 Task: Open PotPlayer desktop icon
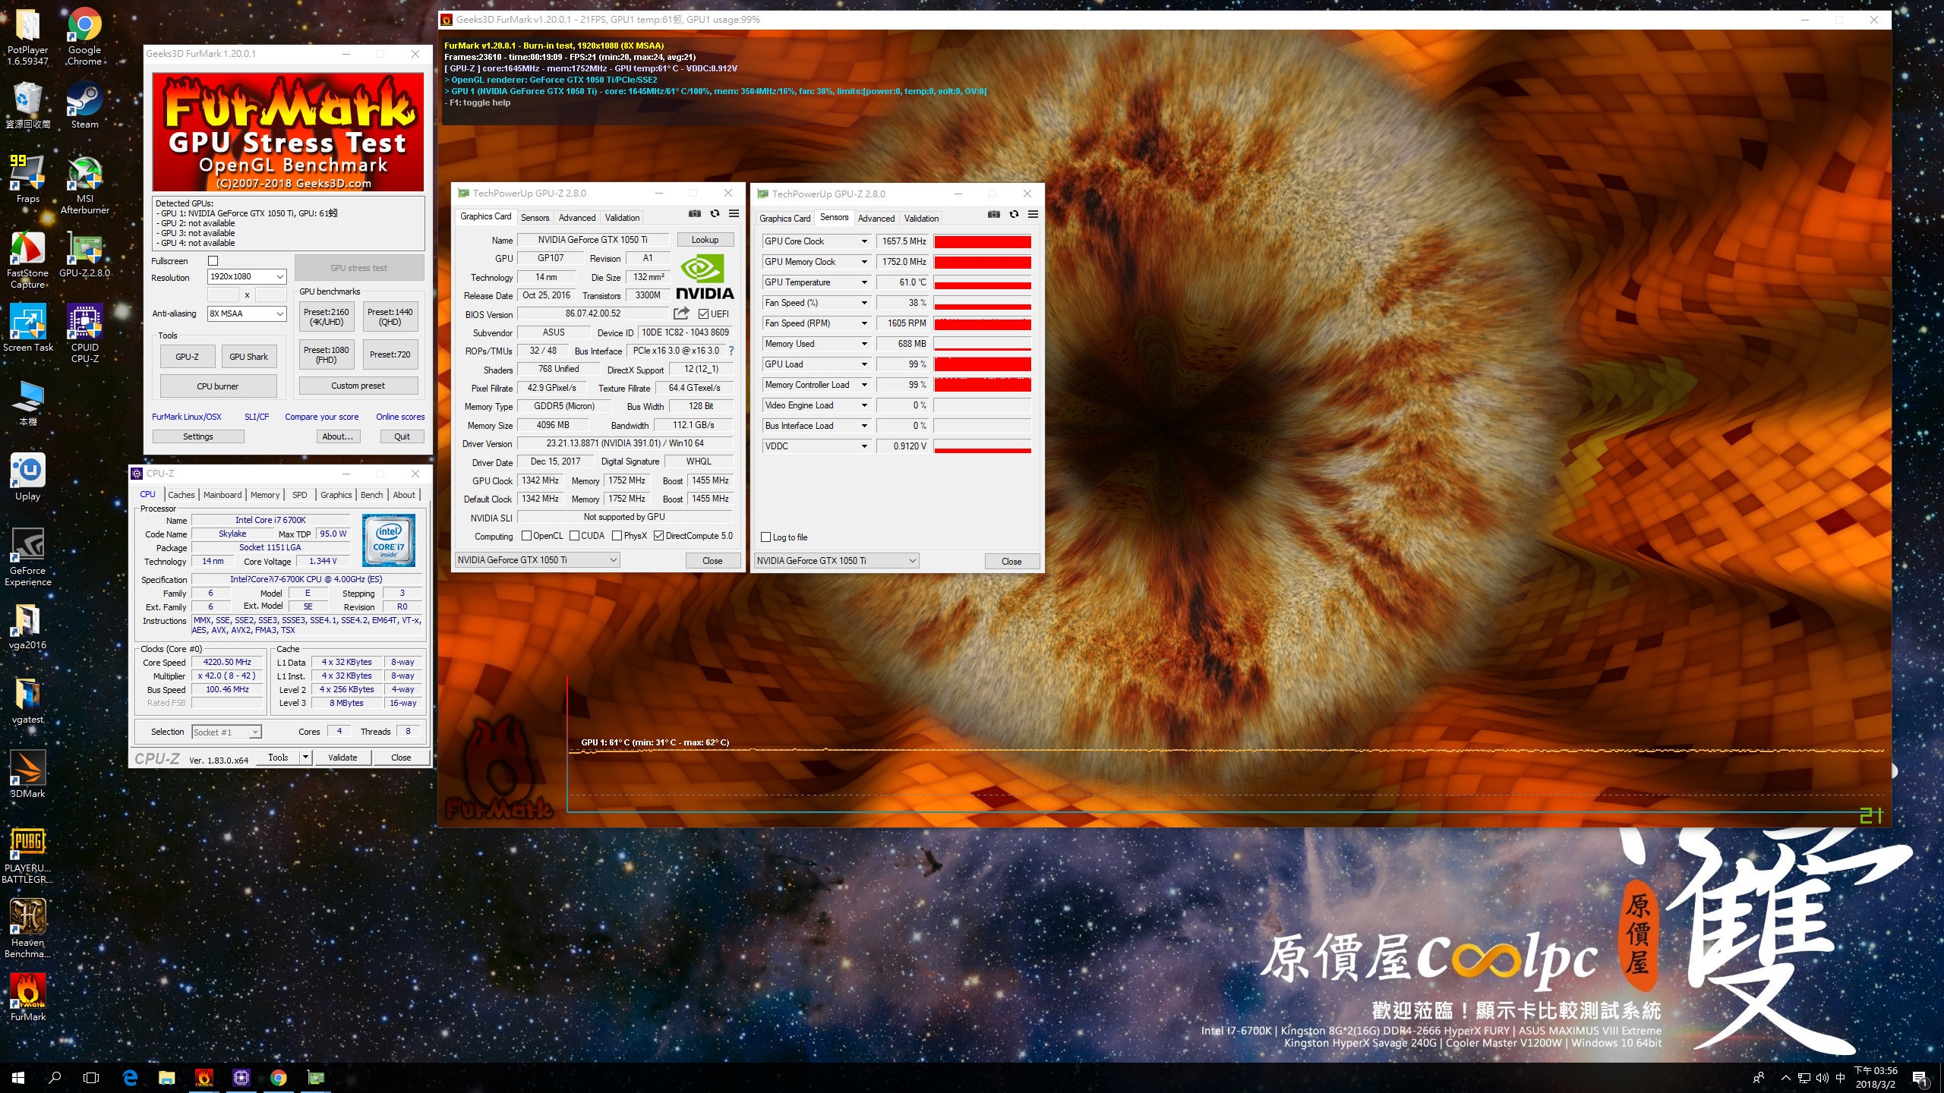[28, 36]
